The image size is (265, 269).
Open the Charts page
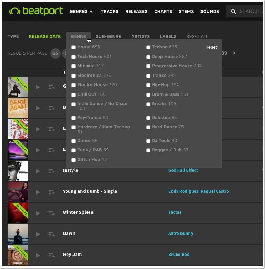(163, 11)
